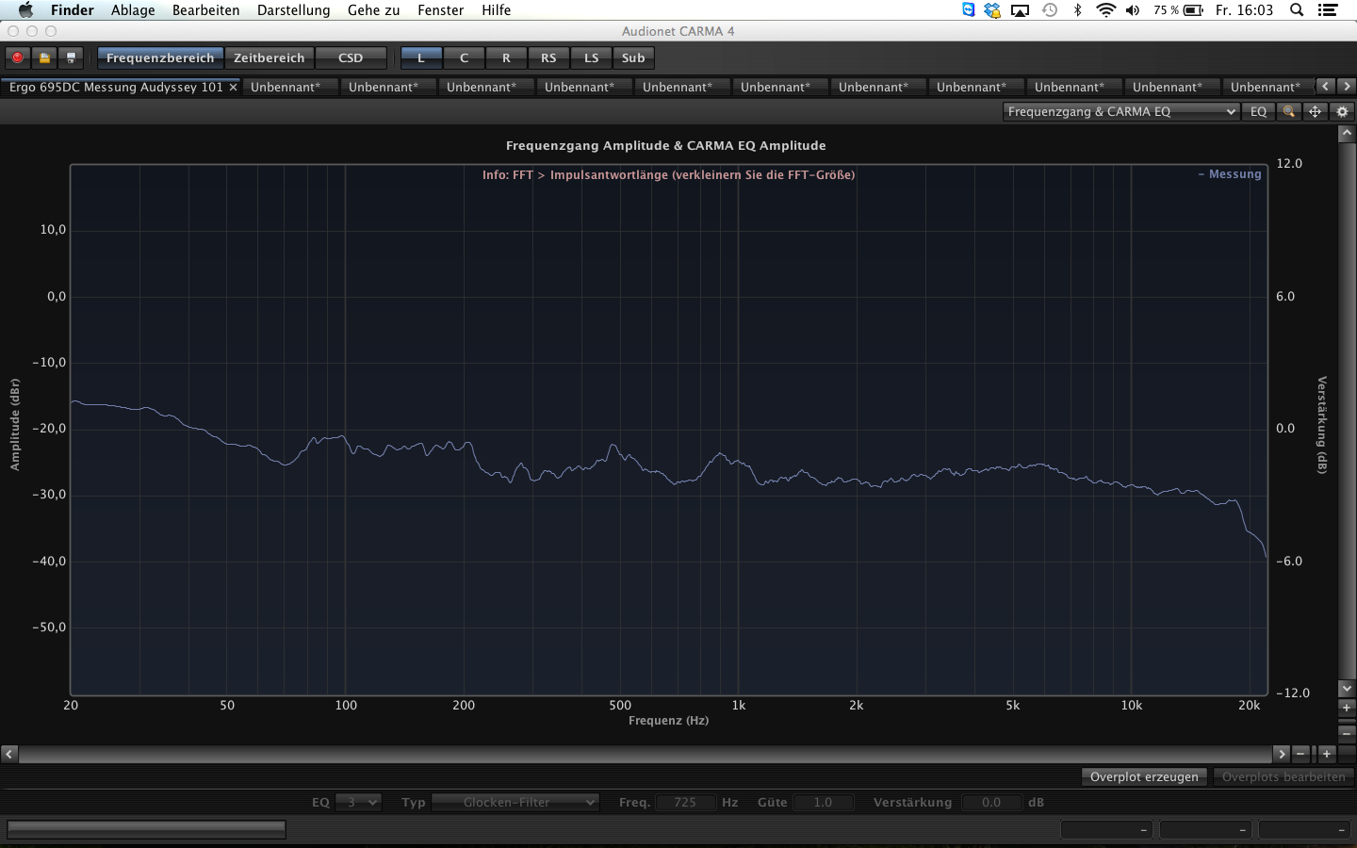Open Notification Center in the menu bar
The height and width of the screenshot is (848, 1357).
1328,10
